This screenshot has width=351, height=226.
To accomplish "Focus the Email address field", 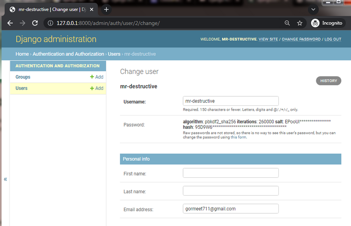I will 231,209.
